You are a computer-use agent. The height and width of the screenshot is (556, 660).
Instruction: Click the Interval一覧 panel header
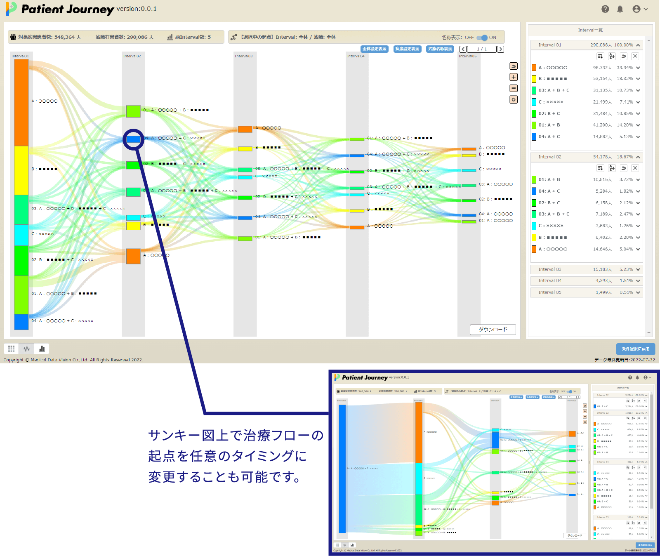pos(590,30)
